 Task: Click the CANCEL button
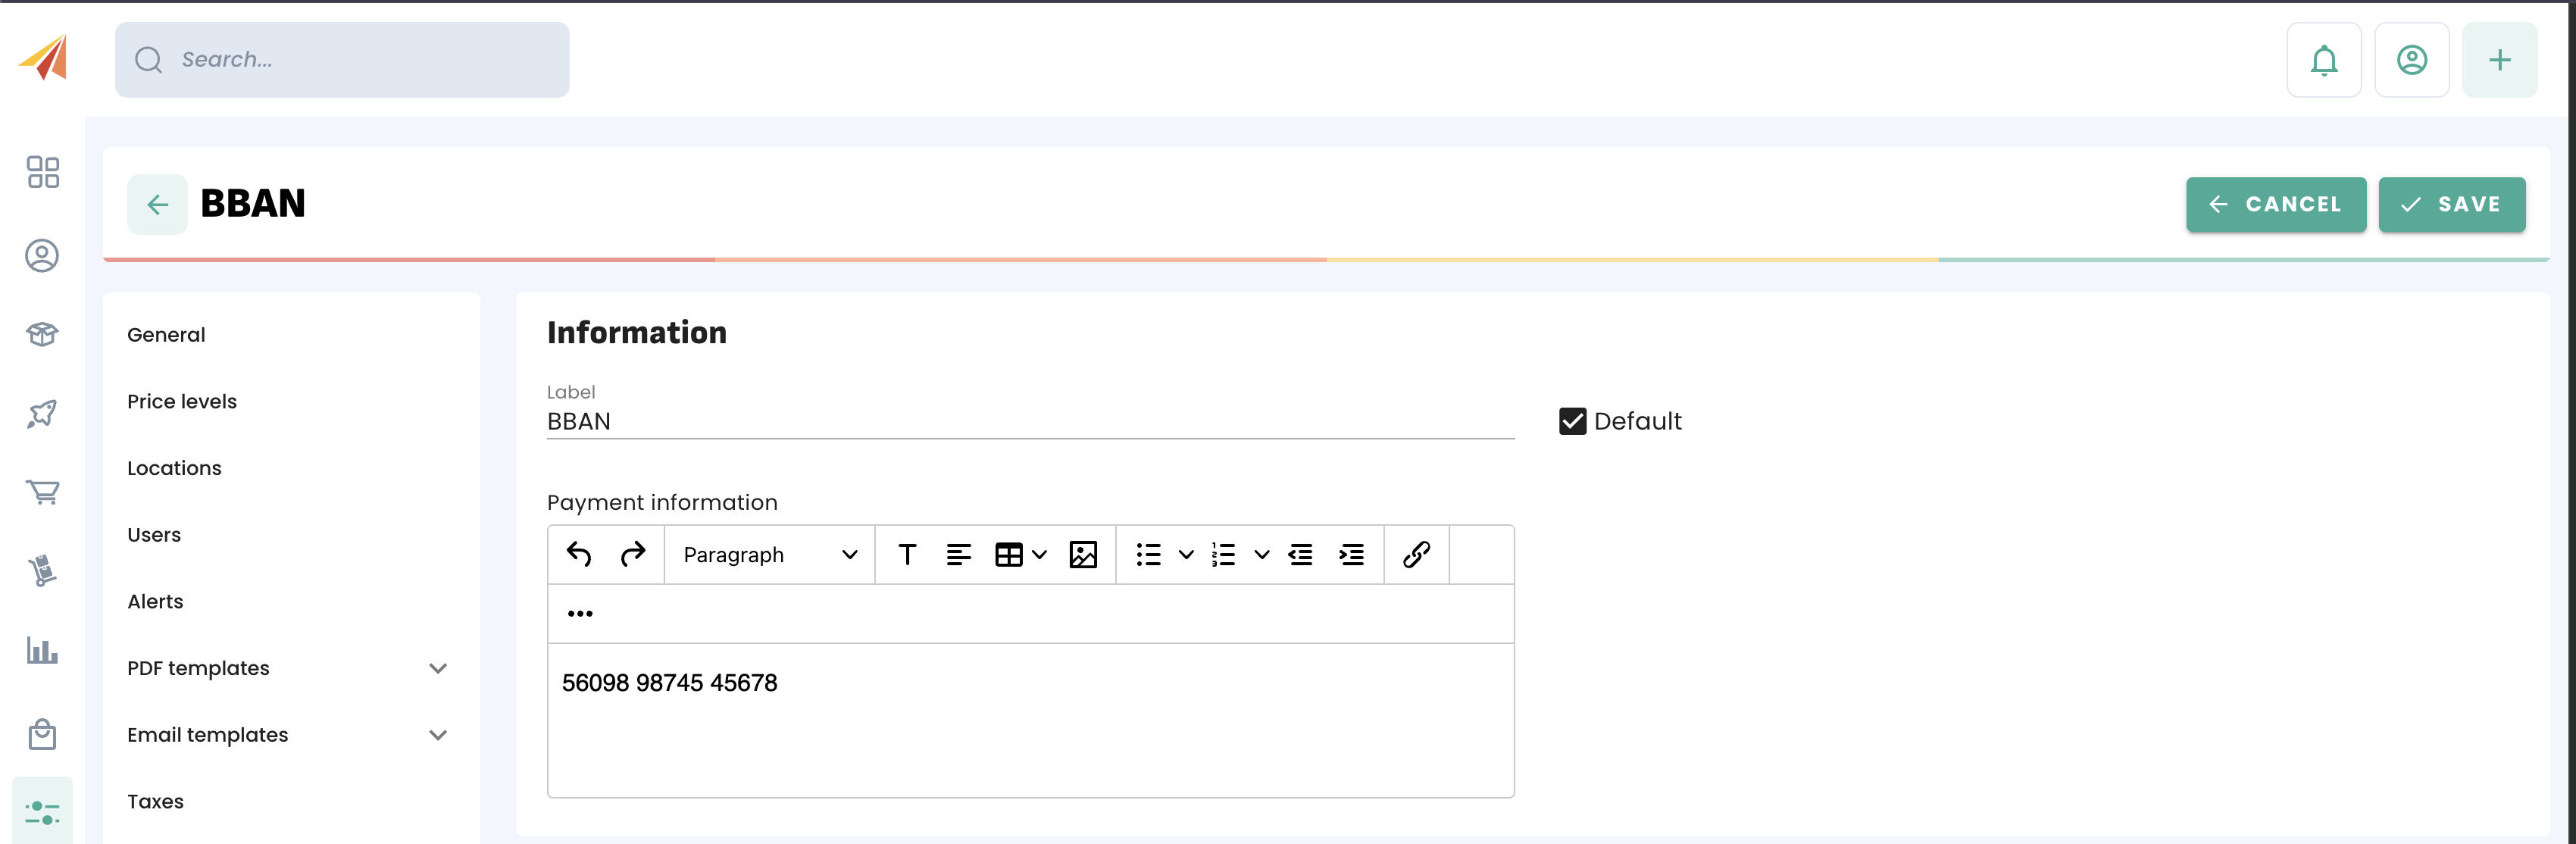[x=2275, y=204]
